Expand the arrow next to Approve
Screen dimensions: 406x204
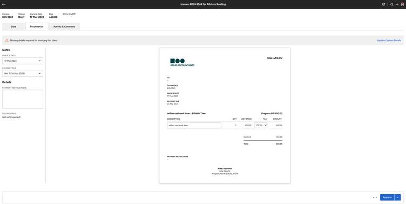[397, 198]
